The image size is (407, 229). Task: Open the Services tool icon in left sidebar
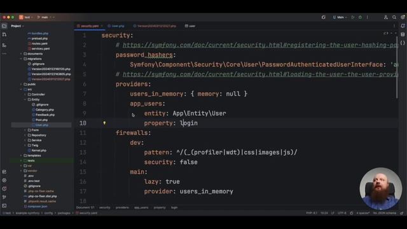point(4,180)
